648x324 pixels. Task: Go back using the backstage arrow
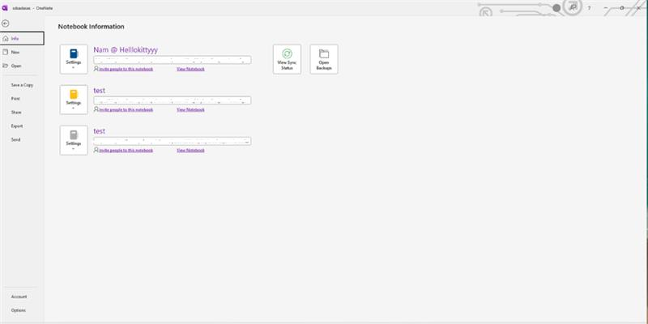pyautogui.click(x=6, y=23)
